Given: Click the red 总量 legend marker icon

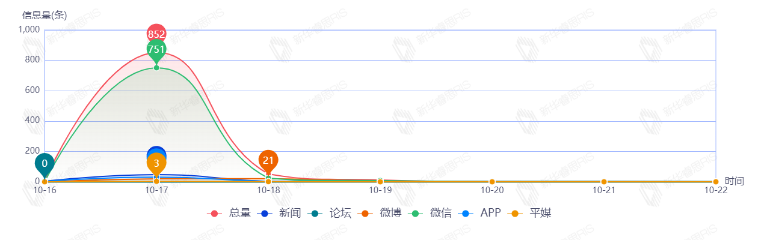Looking at the screenshot, I should point(215,213).
